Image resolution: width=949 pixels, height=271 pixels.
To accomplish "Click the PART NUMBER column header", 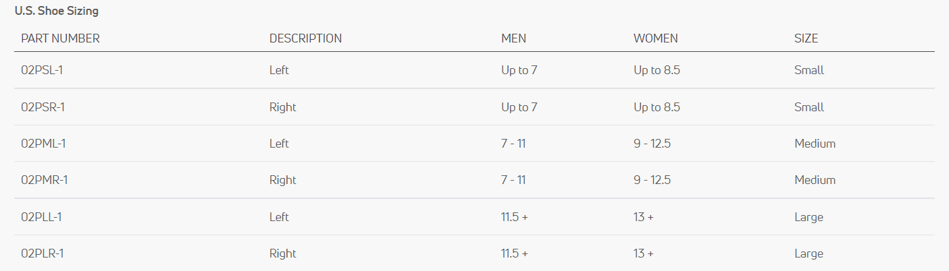I will click(x=60, y=38).
